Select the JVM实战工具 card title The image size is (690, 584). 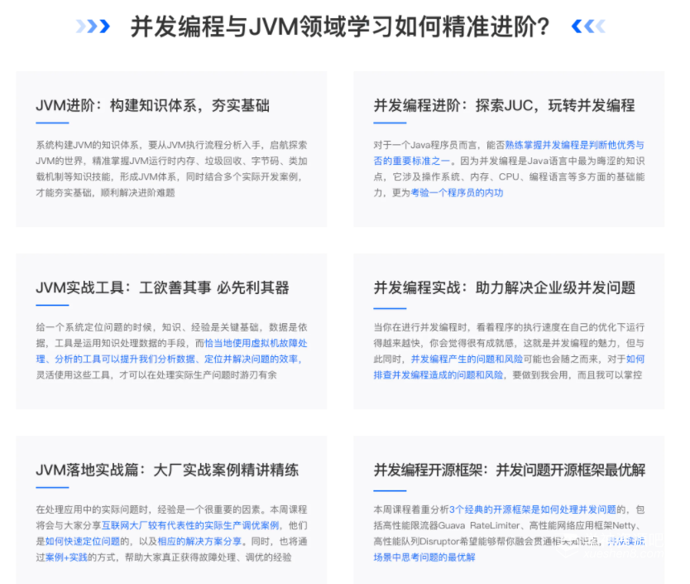tap(162, 288)
